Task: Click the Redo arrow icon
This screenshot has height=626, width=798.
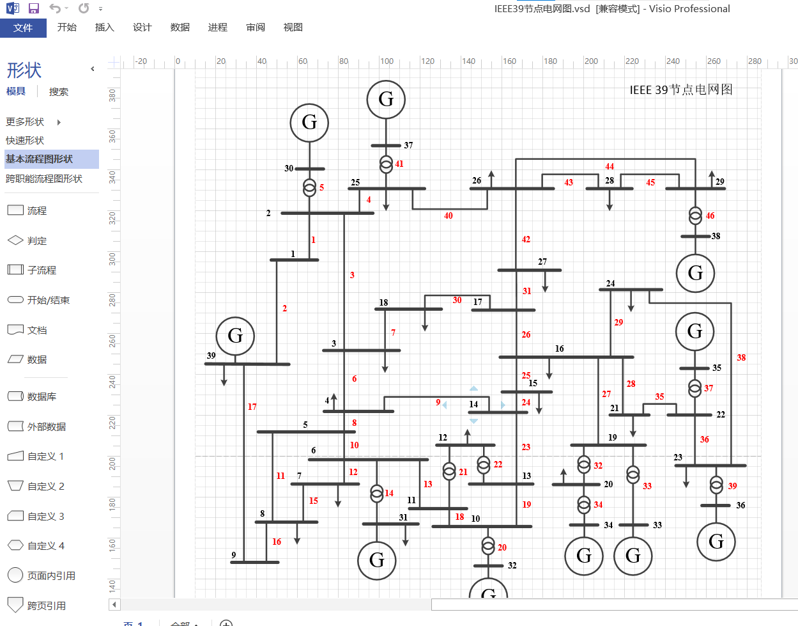Action: pyautogui.click(x=84, y=8)
